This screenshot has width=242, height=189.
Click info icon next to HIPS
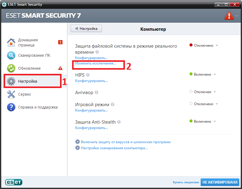88,74
